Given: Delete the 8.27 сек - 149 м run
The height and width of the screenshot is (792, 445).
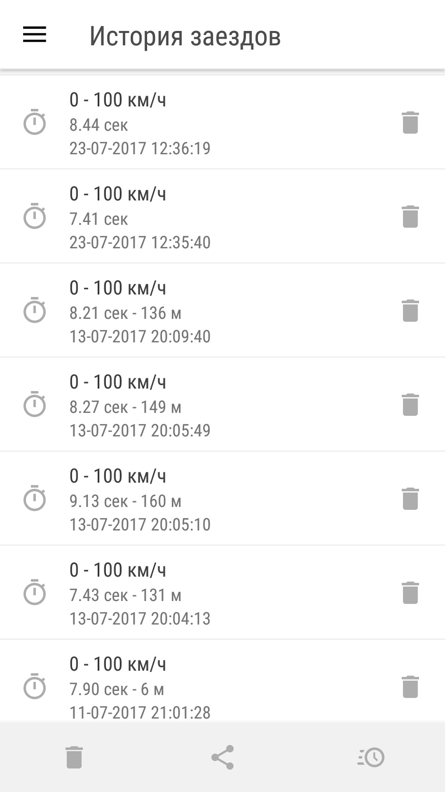Looking at the screenshot, I should 410,405.
